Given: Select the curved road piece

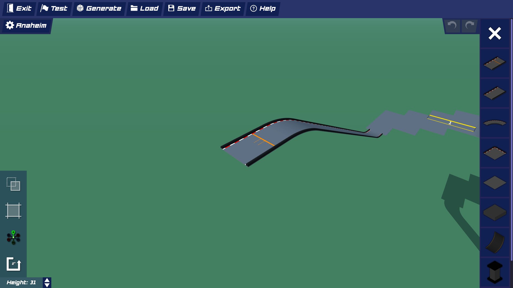Looking at the screenshot, I should (494, 123).
